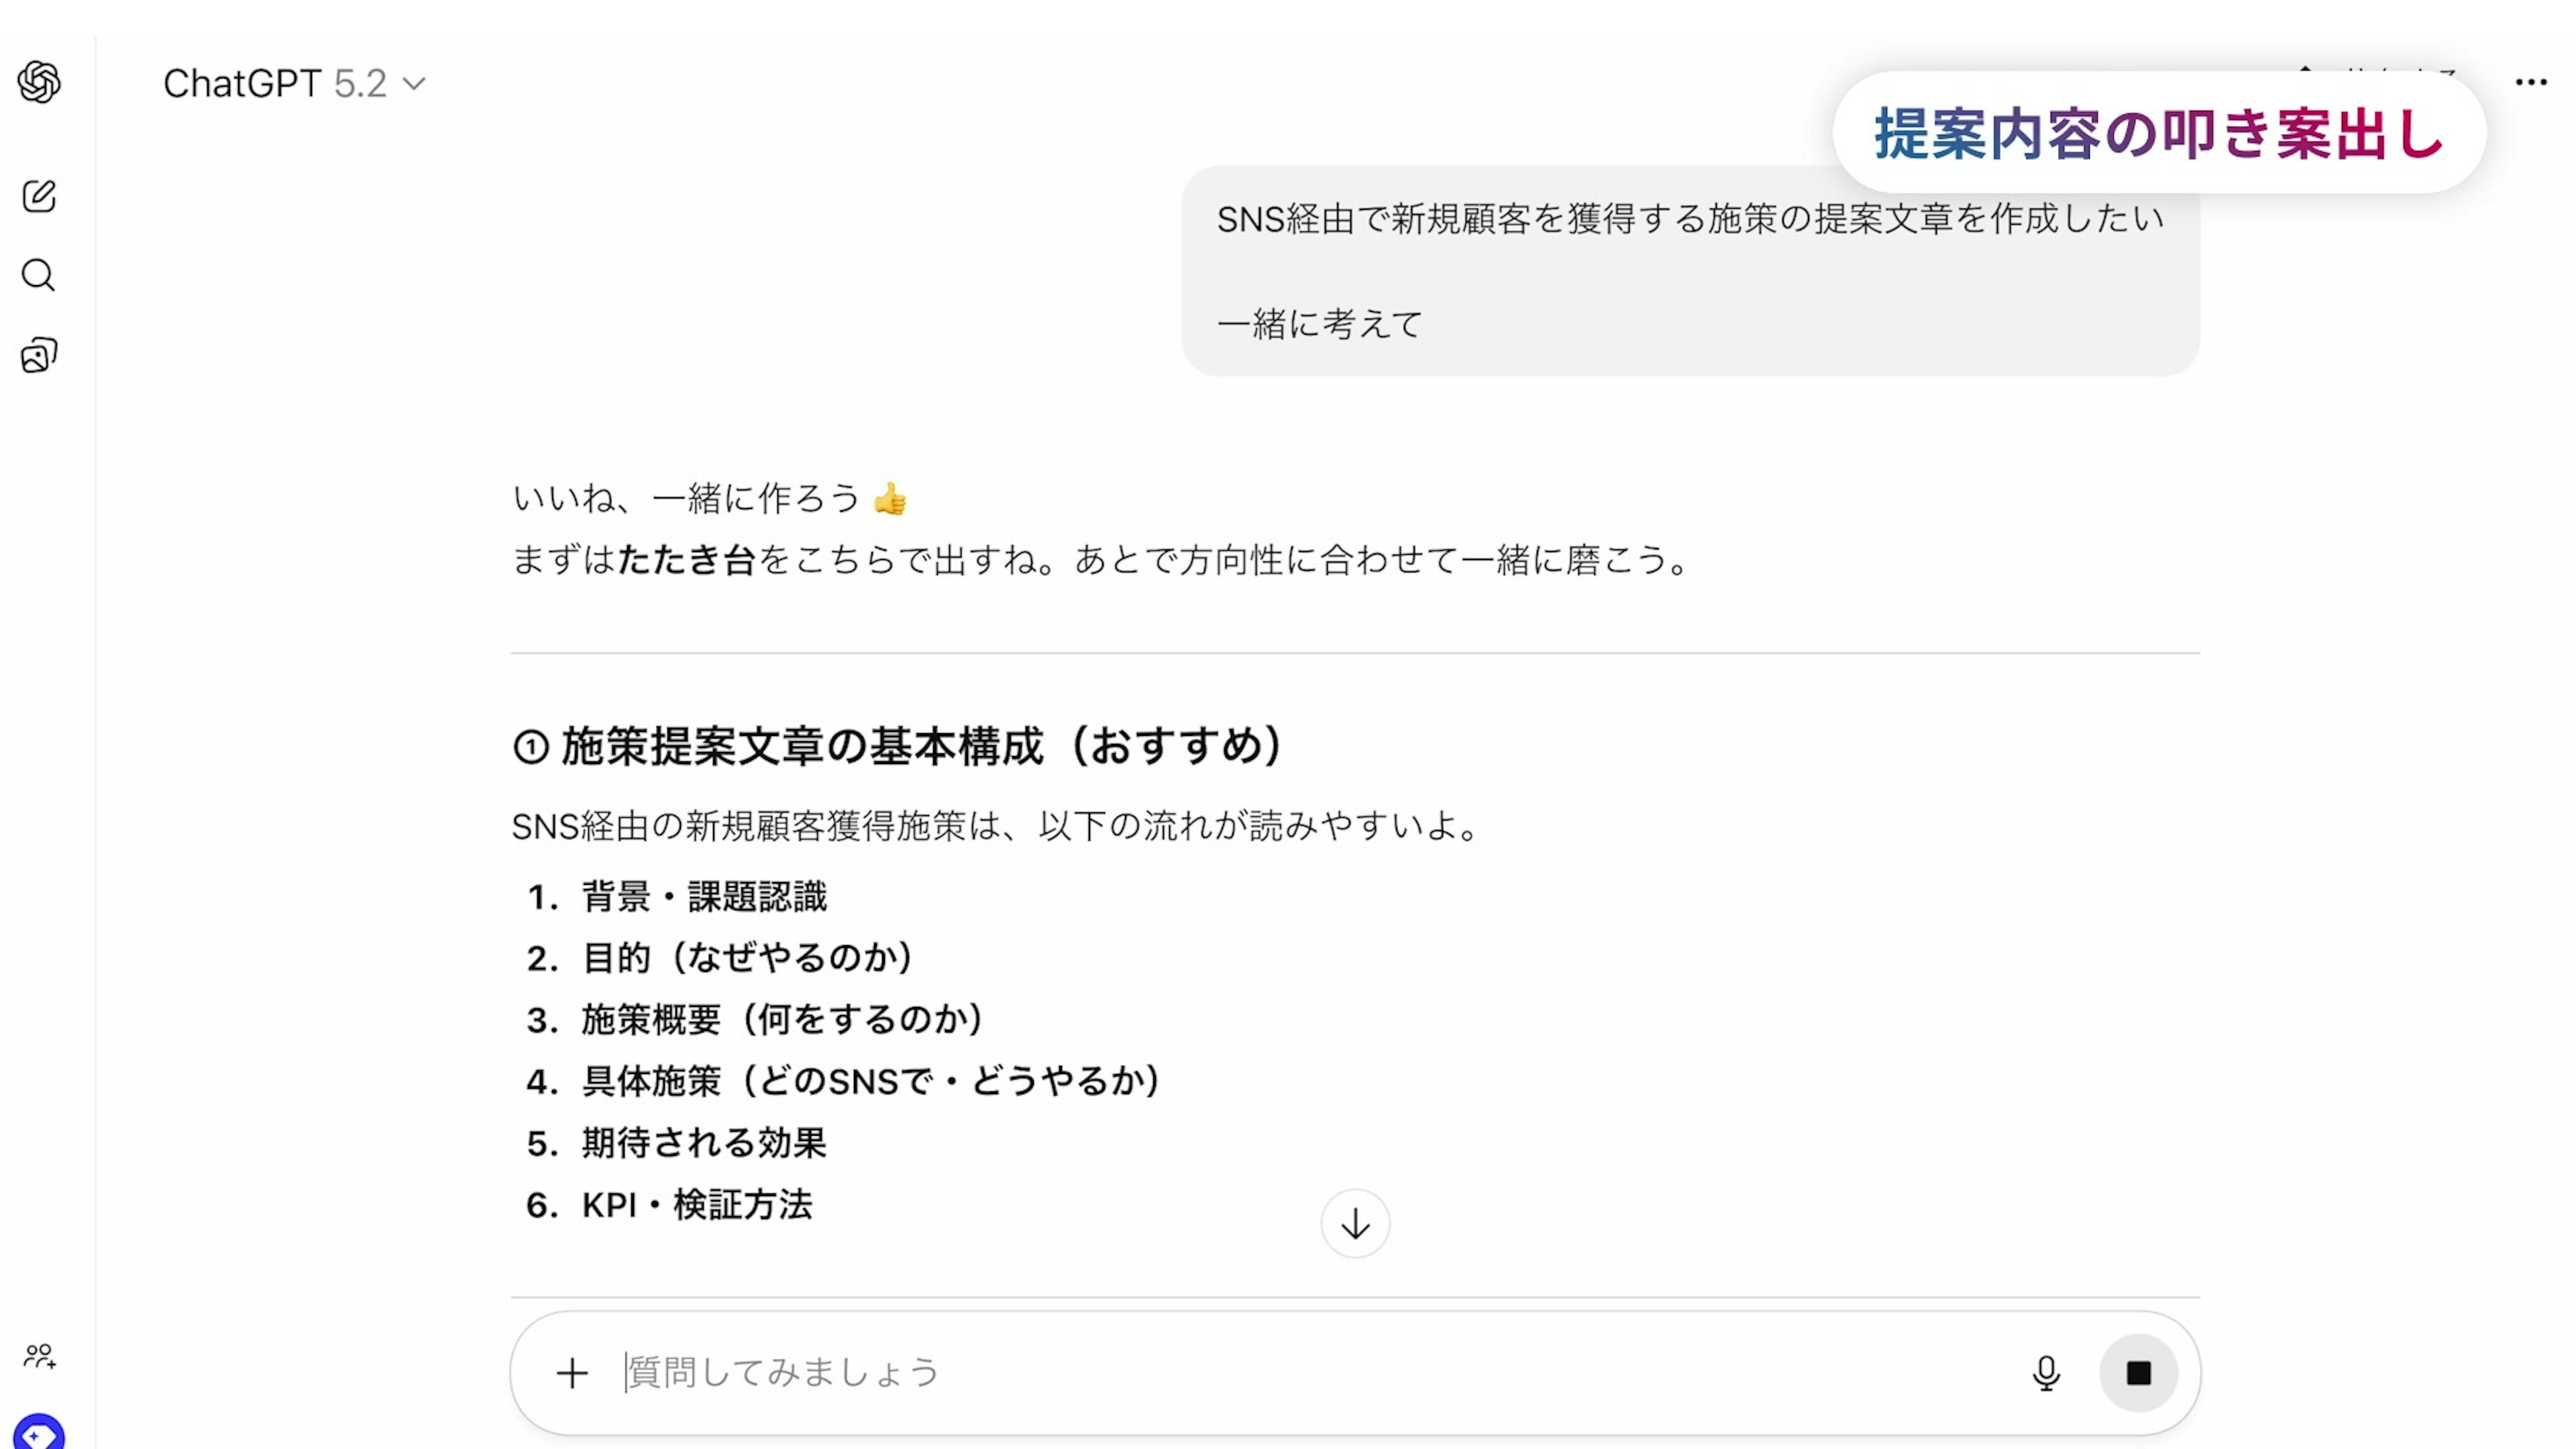Click the ChatGPT logo in sidebar

coord(39,82)
